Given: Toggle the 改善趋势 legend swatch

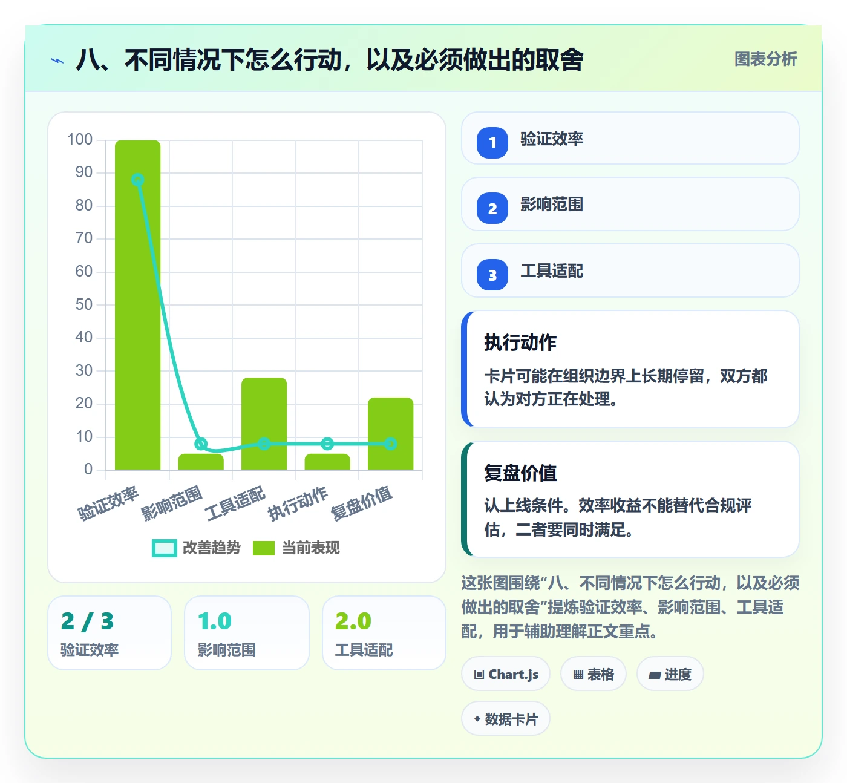Looking at the screenshot, I should tap(165, 548).
